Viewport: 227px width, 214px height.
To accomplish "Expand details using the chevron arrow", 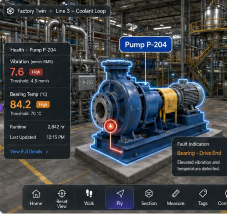I will click(x=47, y=152).
